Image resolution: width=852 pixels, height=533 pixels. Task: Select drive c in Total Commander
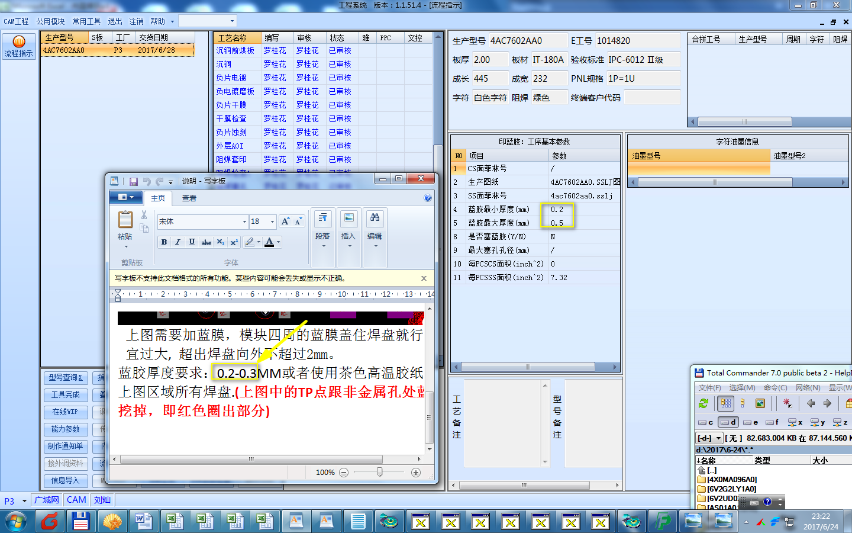[x=706, y=422]
